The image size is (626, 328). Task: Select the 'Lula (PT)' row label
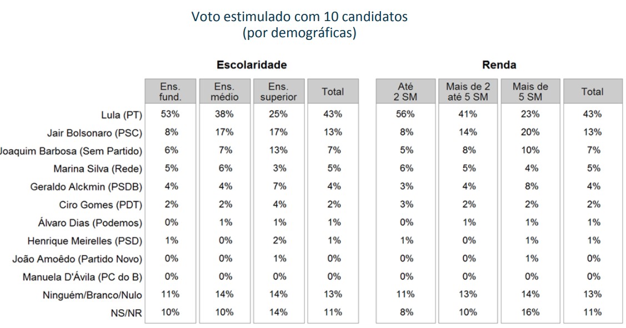tap(122, 115)
